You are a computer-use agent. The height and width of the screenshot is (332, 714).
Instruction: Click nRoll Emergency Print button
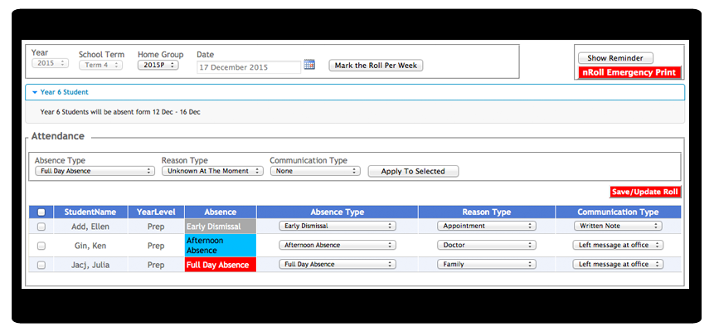point(629,72)
